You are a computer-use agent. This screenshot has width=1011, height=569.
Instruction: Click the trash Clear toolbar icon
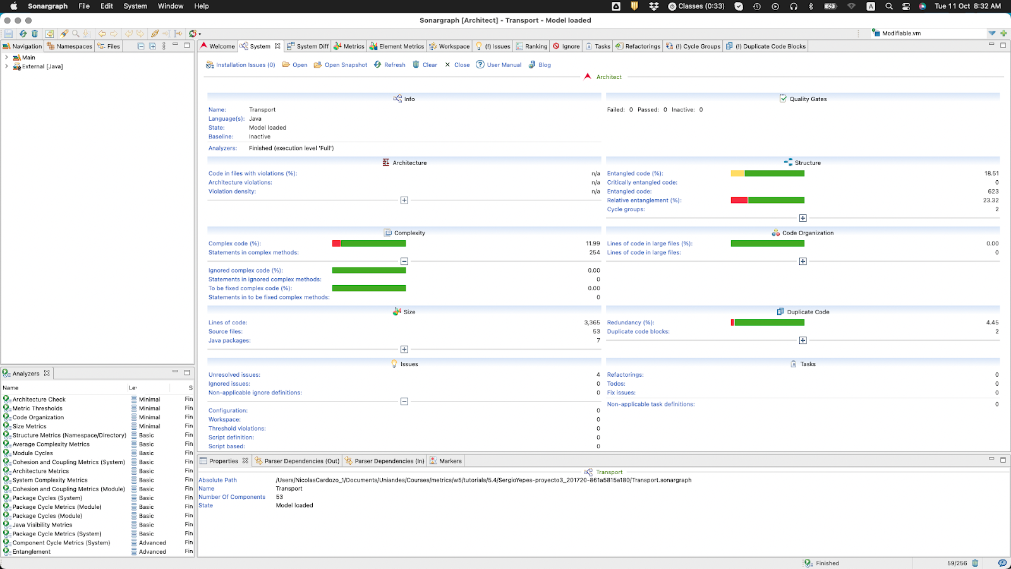coord(35,34)
